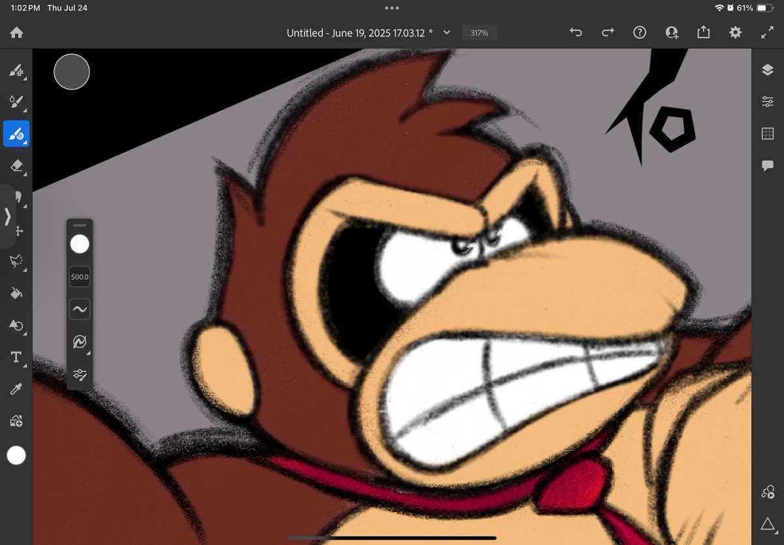784x545 pixels.
Task: Grab the tool options drag handle
Action: point(80,225)
